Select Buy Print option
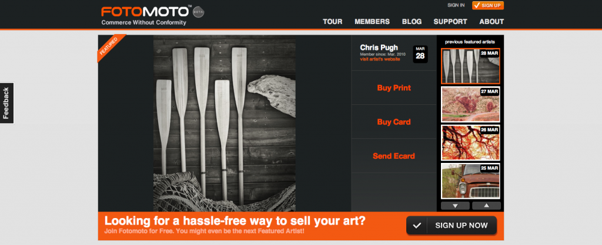This screenshot has height=245, width=602. 394,88
